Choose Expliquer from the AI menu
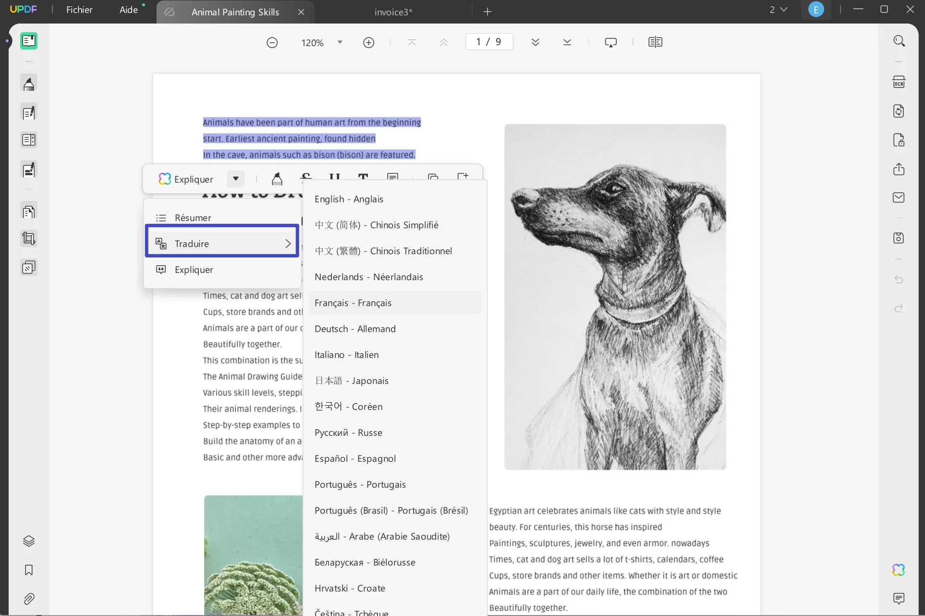 (223, 270)
